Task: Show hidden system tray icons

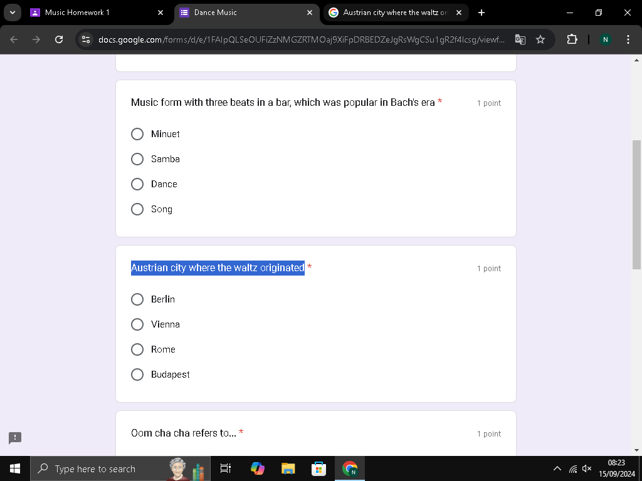Action: [x=557, y=468]
